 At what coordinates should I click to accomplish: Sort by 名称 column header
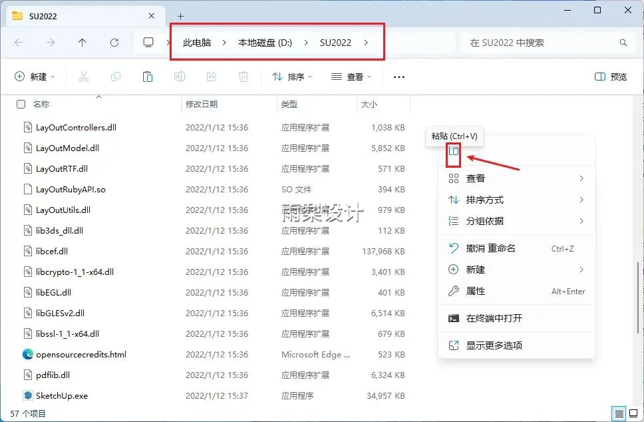[41, 105]
